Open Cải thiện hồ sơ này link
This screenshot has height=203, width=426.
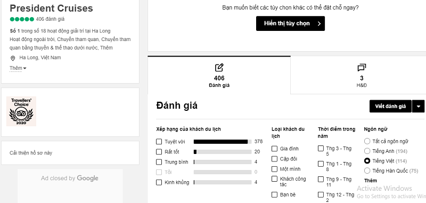coord(31,153)
